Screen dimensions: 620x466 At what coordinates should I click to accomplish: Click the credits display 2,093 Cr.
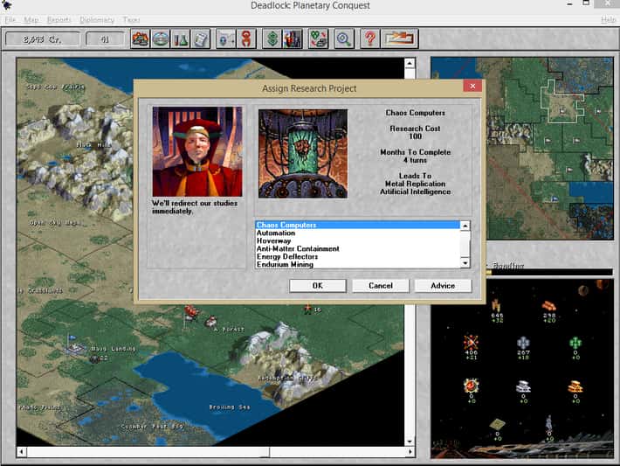tap(42, 39)
